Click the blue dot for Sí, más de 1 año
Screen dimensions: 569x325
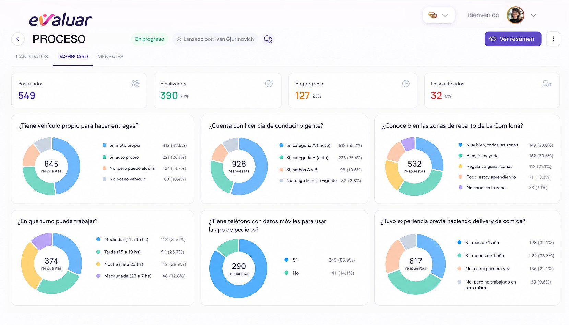pyautogui.click(x=459, y=242)
